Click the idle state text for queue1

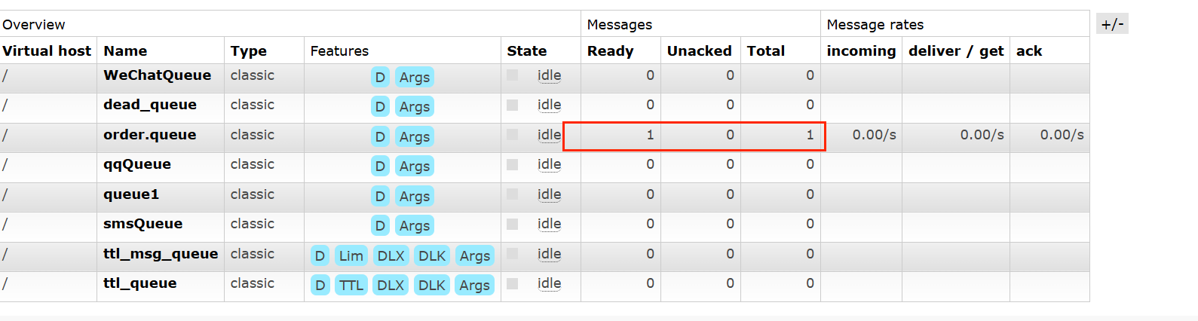[549, 194]
